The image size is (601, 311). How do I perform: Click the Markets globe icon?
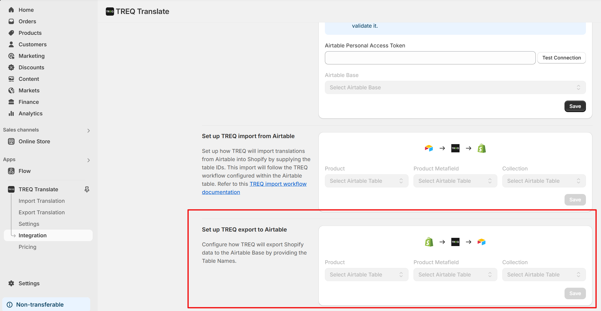point(11,90)
